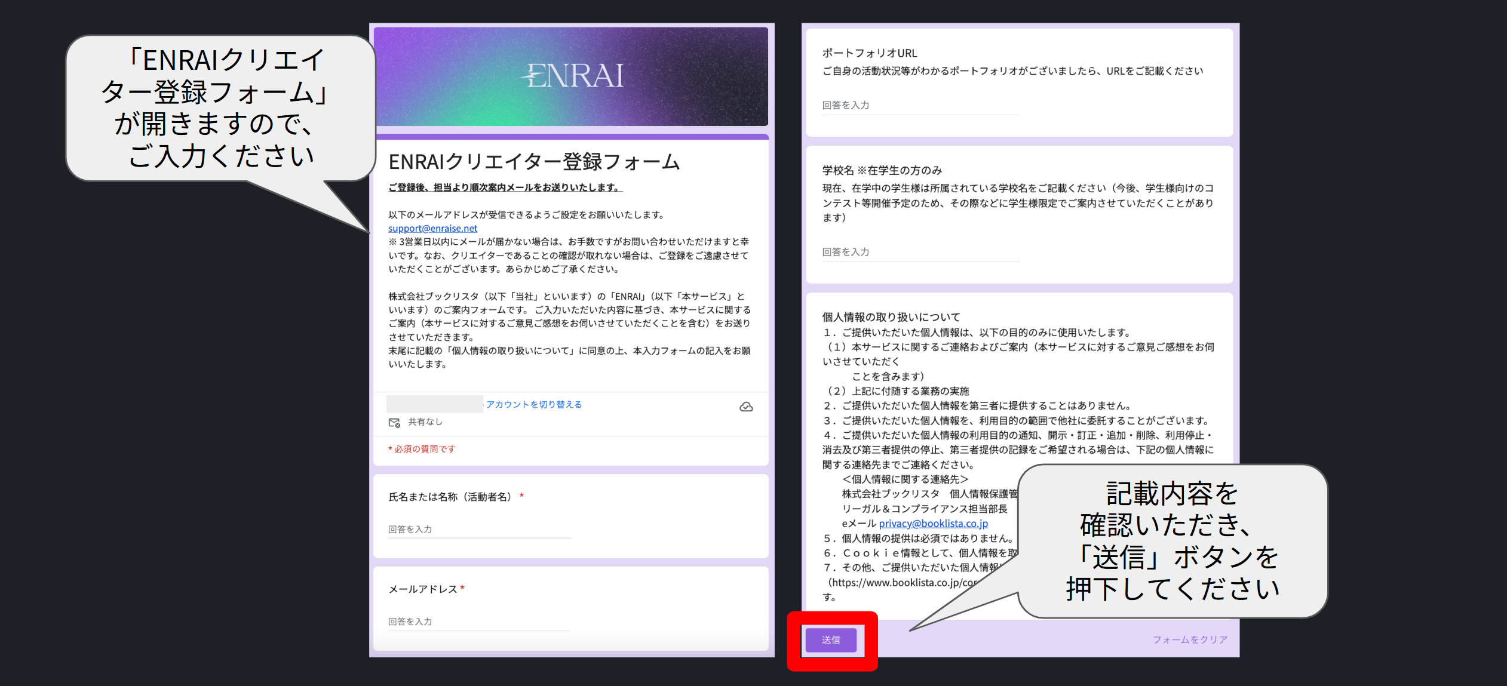This screenshot has height=686, width=1507.
Task: Click the 個人情報の取り扱いについて heading
Action: (891, 317)
